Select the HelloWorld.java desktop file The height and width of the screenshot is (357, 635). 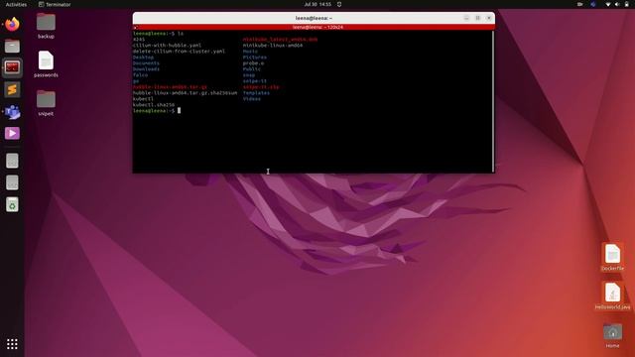(612, 296)
